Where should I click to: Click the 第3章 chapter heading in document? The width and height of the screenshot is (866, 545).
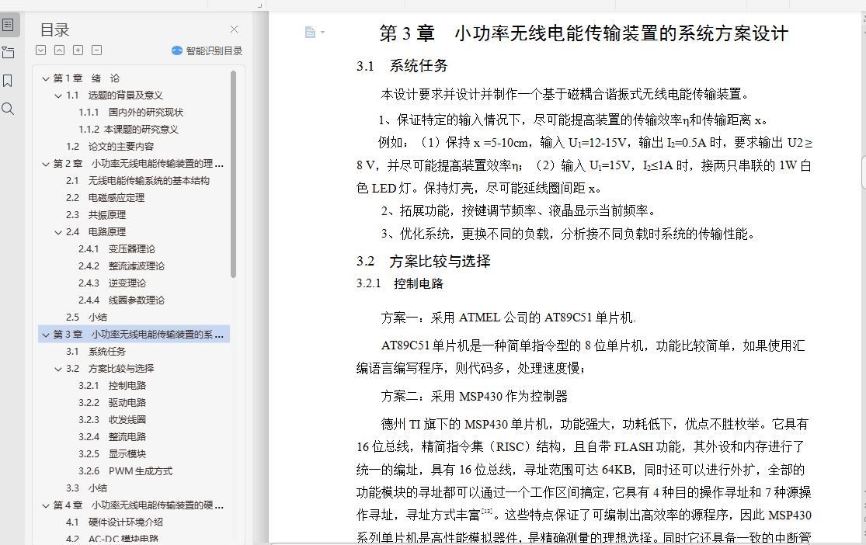point(583,33)
